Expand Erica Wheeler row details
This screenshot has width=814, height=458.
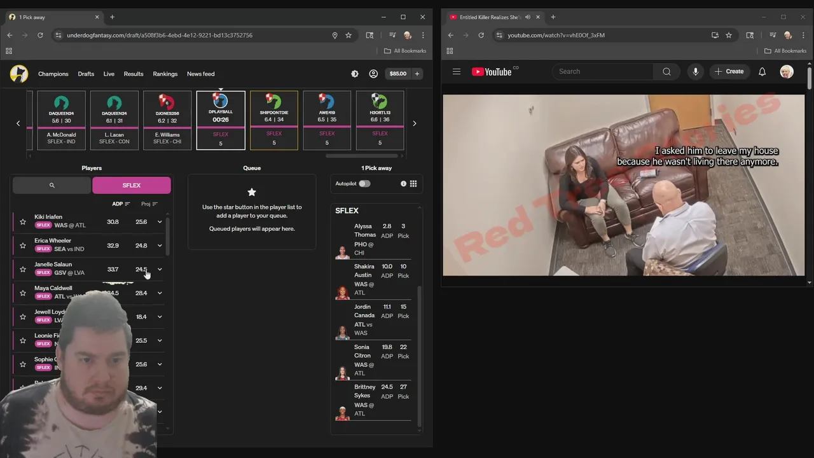(x=160, y=246)
